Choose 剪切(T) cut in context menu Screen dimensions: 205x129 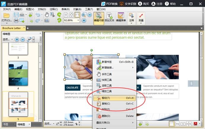pos(114,98)
